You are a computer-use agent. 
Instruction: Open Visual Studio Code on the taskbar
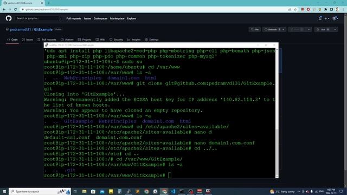click(173, 191)
